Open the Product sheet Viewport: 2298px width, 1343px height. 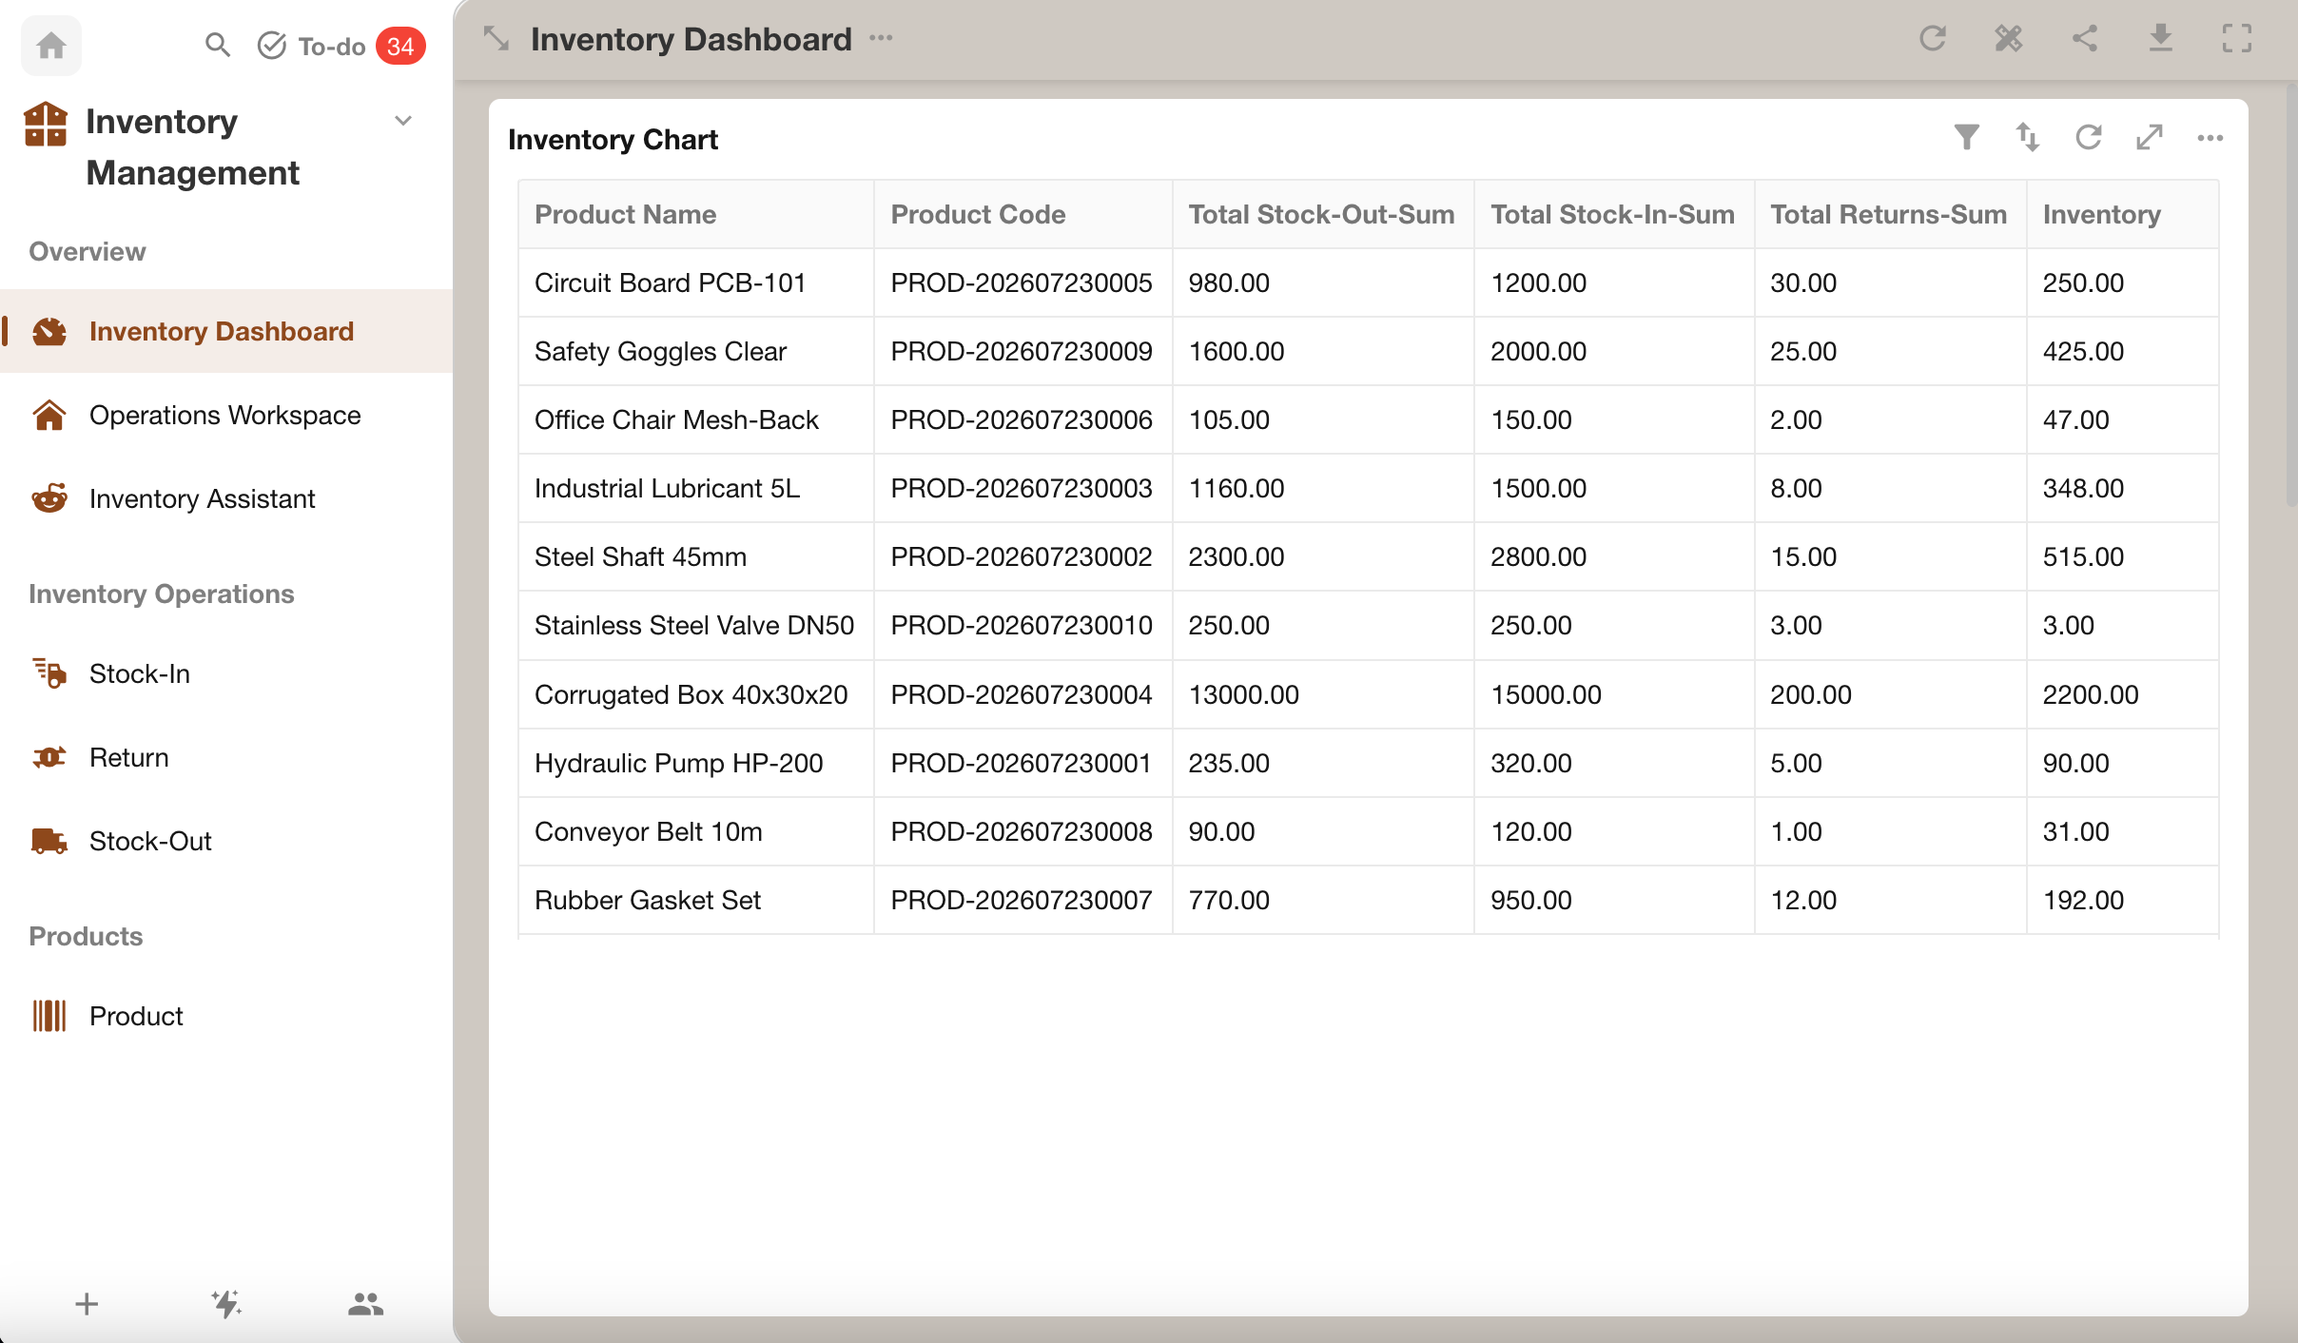pyautogui.click(x=226, y=1016)
